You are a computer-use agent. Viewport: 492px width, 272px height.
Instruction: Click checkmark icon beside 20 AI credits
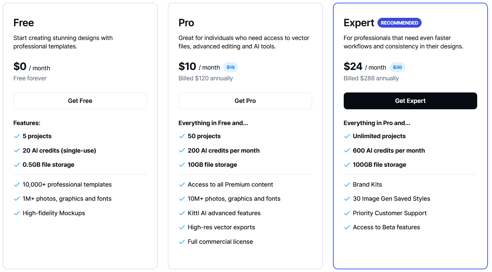coord(17,151)
